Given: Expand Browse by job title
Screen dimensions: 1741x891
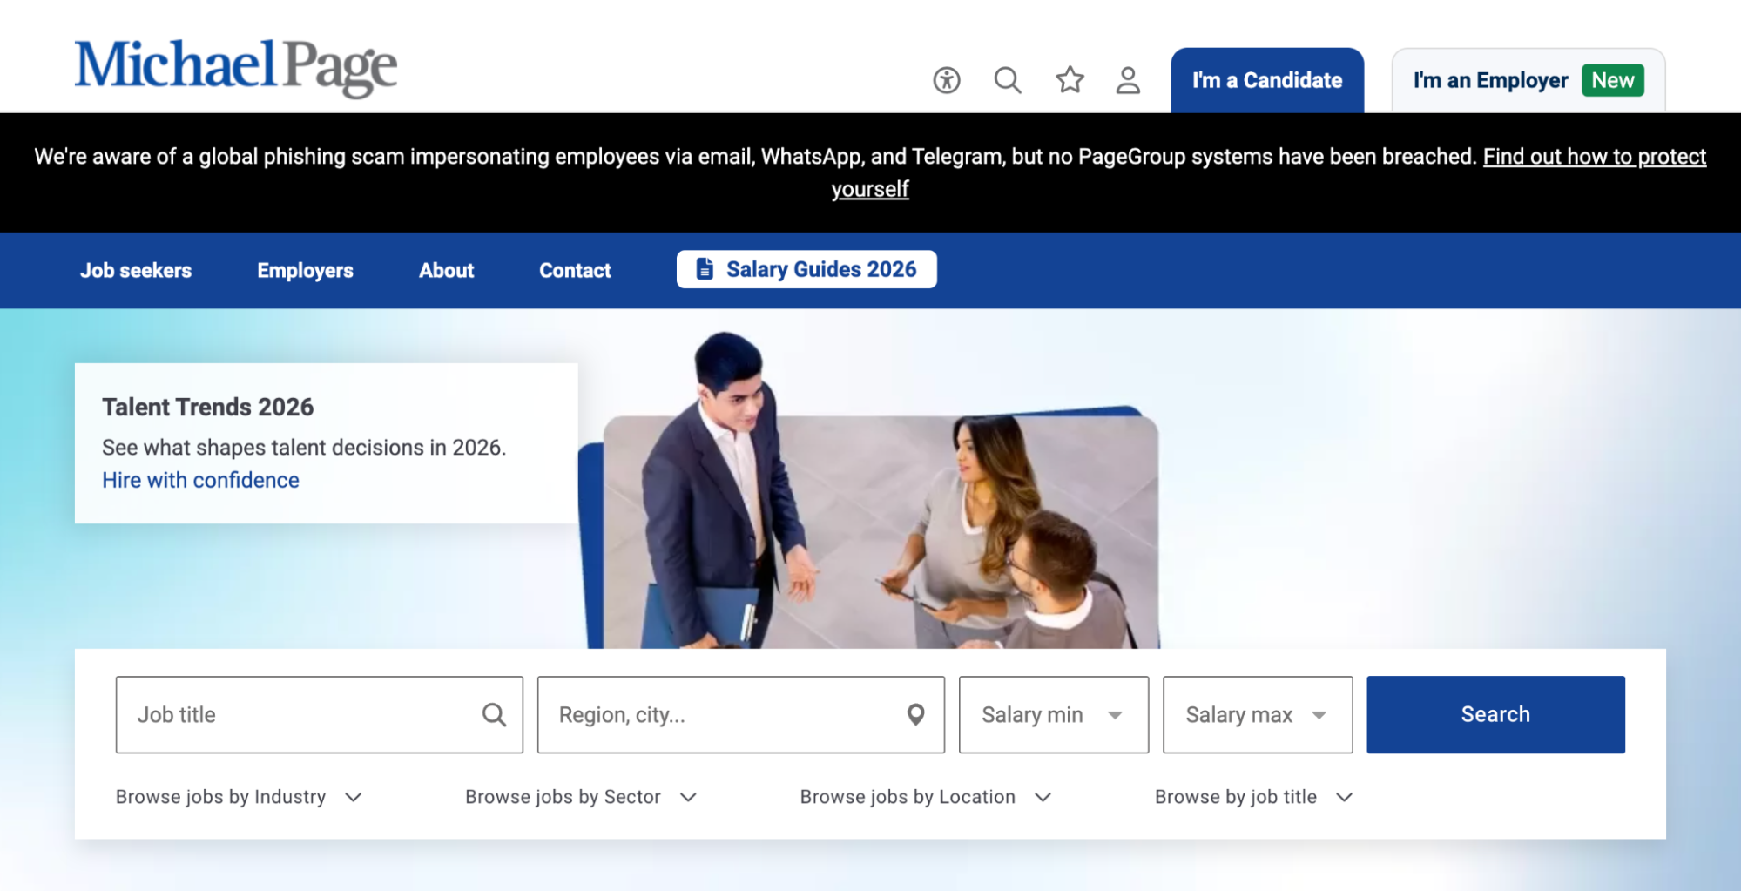Looking at the screenshot, I should tap(1253, 797).
